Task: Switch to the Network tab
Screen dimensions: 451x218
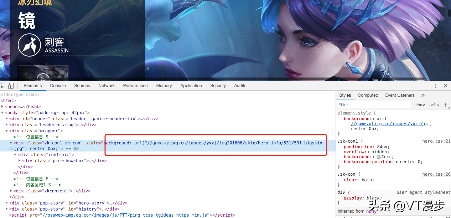Action: click(107, 86)
